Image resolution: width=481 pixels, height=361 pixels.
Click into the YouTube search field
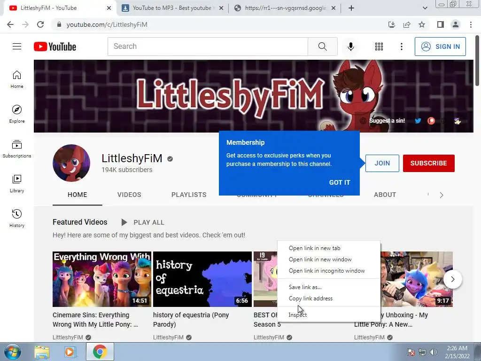click(x=208, y=47)
